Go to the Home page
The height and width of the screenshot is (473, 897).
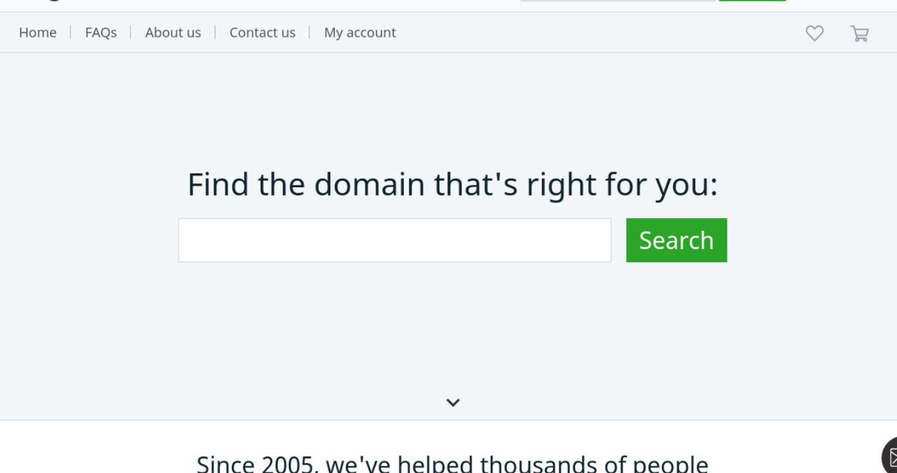click(x=37, y=32)
